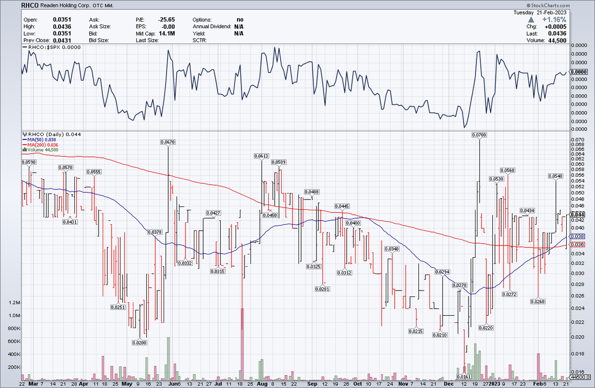
Task: Click the 0.0272 low price label
Action: click(x=509, y=294)
